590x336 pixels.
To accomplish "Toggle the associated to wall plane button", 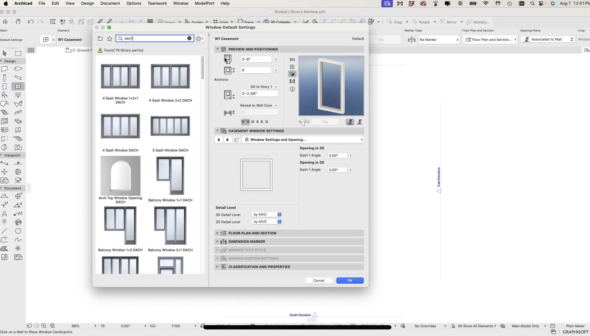I will (350, 122).
